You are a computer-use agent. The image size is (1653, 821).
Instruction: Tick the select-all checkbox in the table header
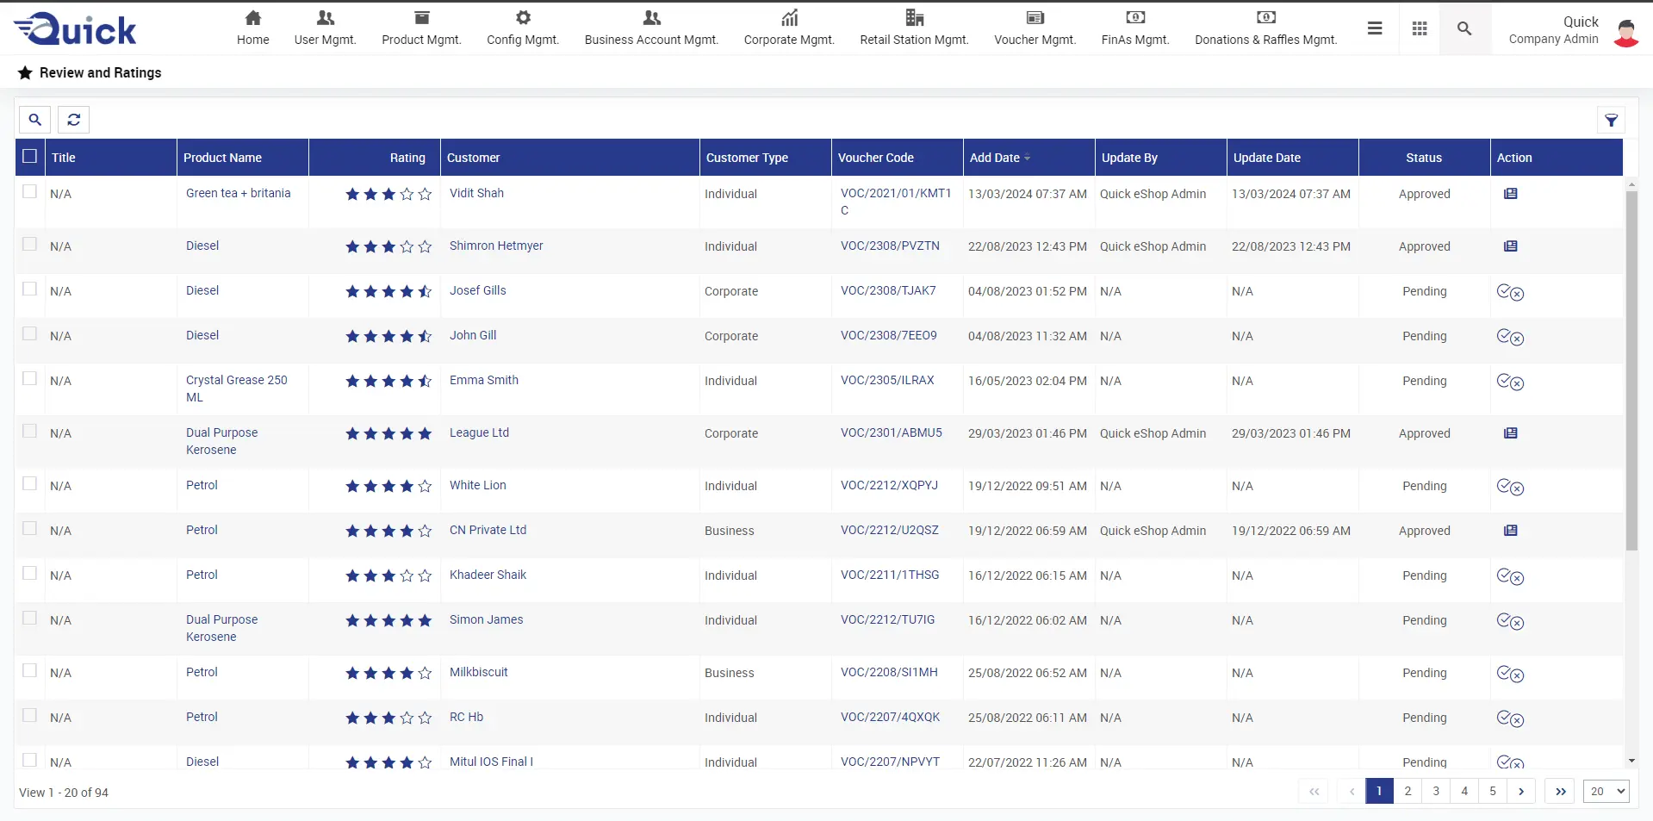pos(30,157)
